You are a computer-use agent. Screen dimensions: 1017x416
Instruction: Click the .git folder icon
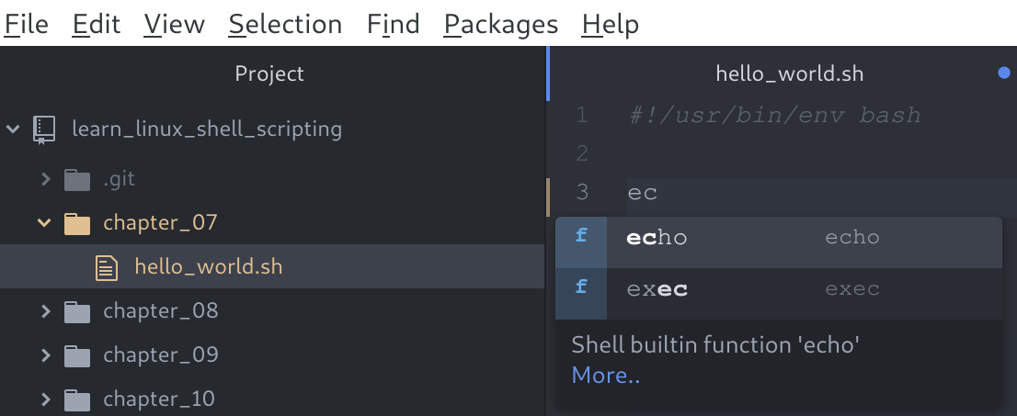[x=77, y=179]
